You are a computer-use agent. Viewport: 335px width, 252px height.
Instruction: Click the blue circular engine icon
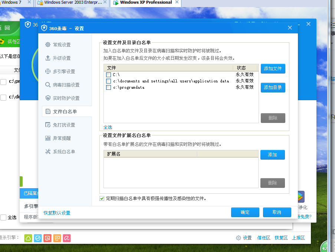[38, 238]
